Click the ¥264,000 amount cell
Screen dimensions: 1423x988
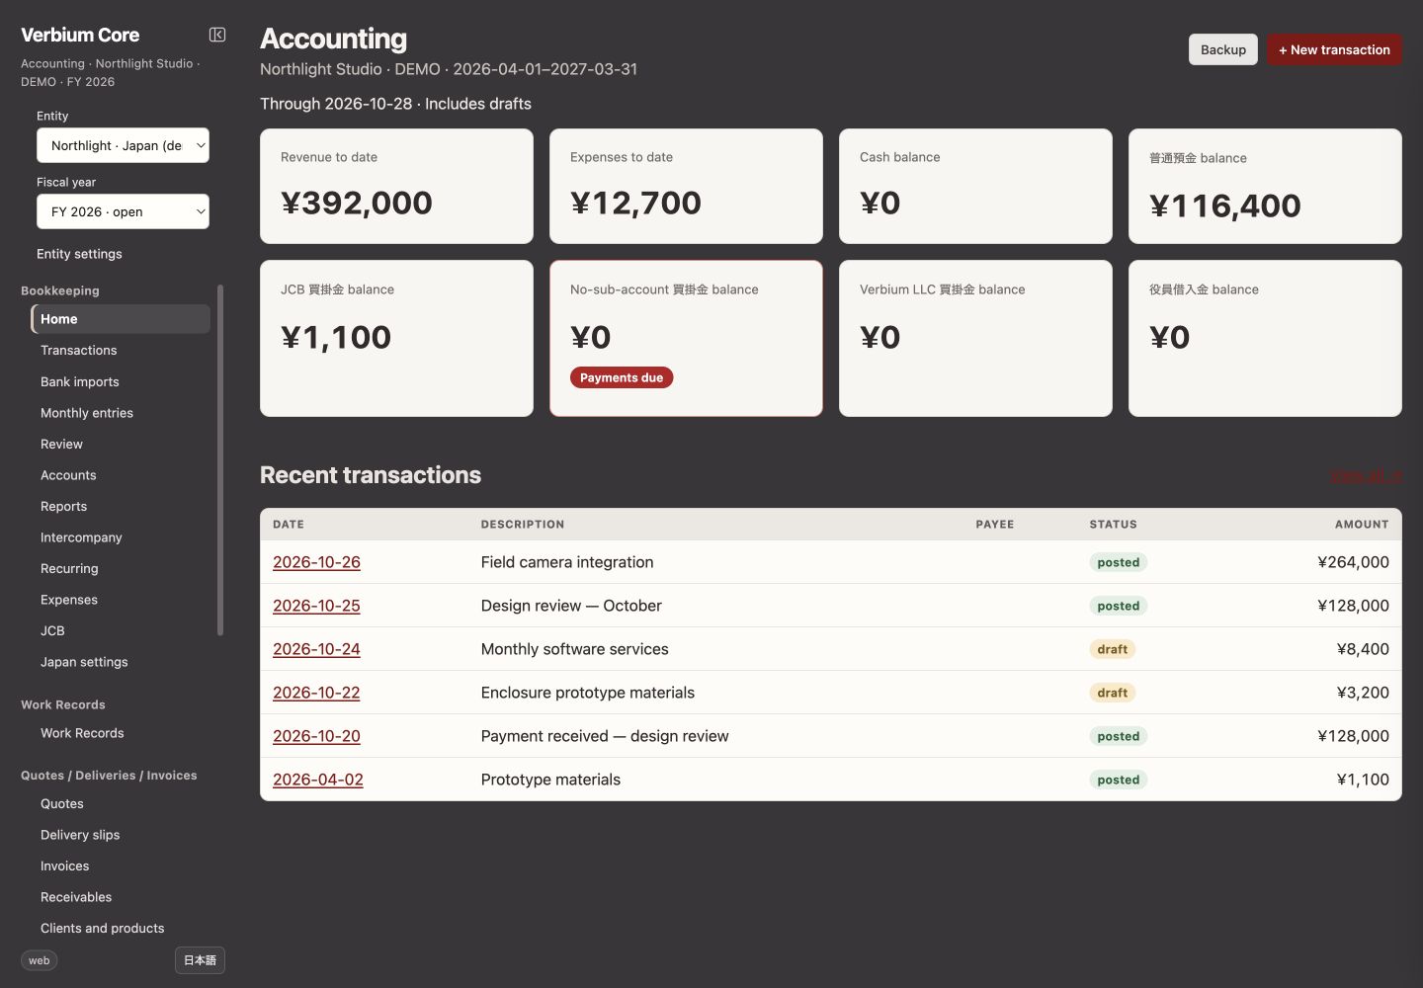(x=1353, y=562)
